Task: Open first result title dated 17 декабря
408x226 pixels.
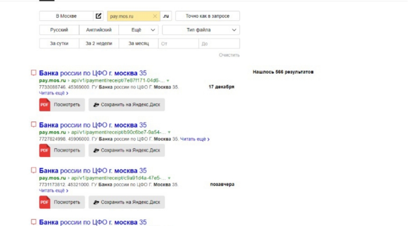Action: [x=93, y=73]
